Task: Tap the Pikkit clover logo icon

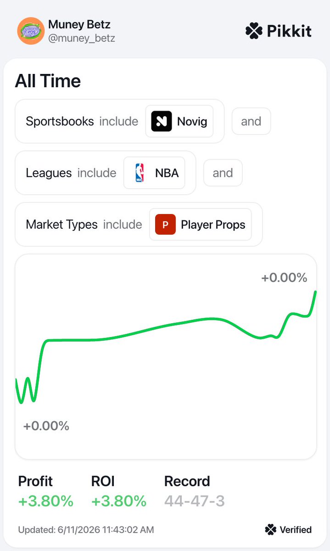Action: tap(254, 31)
